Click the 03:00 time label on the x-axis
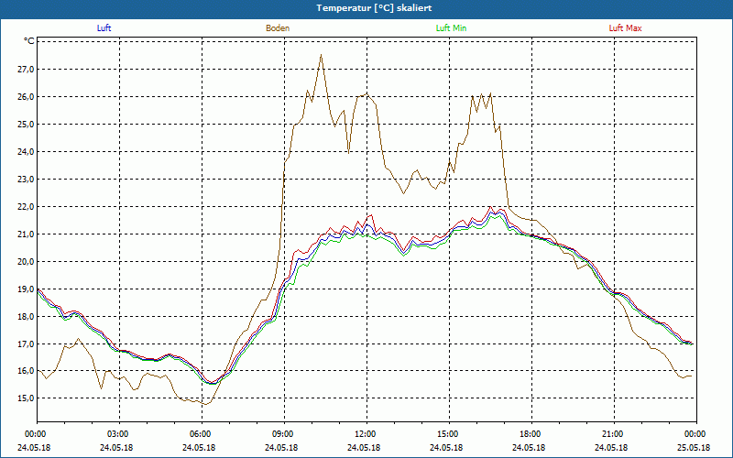Screen dimensions: 733x458 click(x=119, y=434)
